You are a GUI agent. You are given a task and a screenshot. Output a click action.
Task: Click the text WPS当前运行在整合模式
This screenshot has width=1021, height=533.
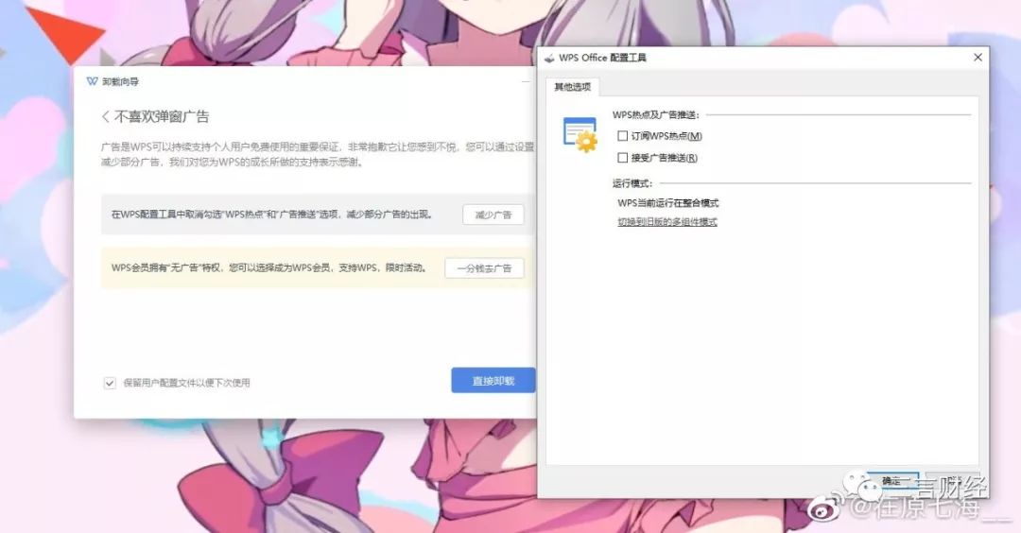668,203
